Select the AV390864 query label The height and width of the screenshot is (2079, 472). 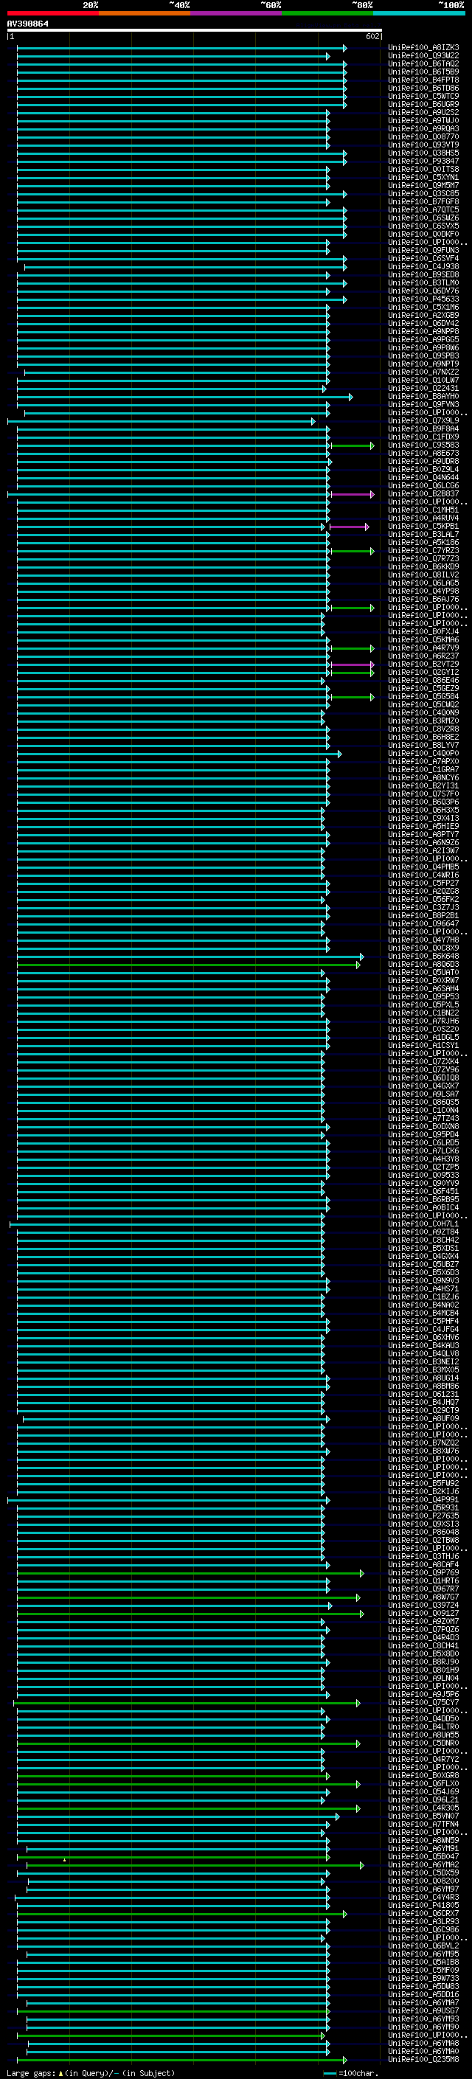click(x=27, y=24)
